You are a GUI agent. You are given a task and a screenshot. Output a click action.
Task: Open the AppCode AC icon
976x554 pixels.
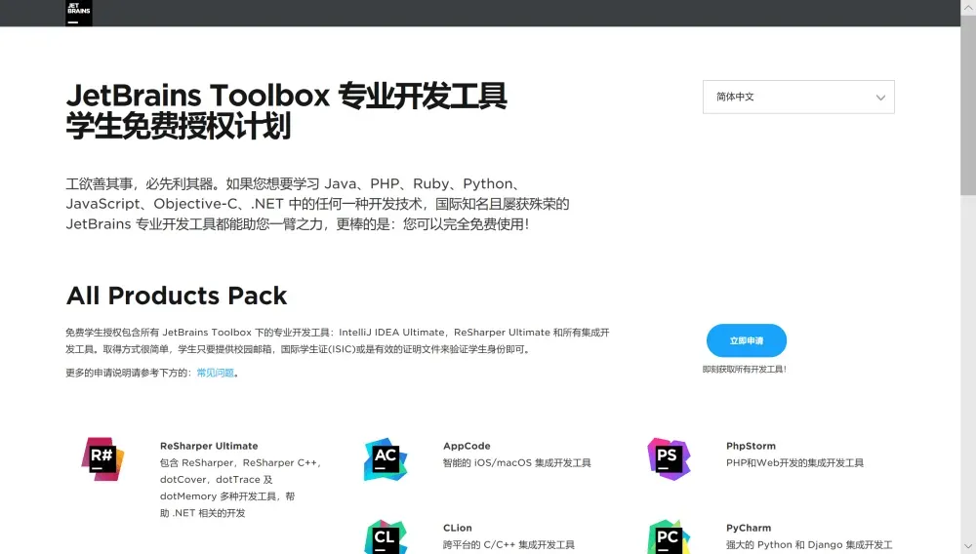386,459
